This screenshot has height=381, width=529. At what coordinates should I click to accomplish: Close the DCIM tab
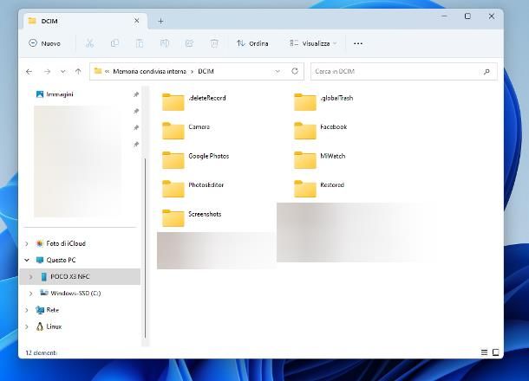(x=137, y=21)
